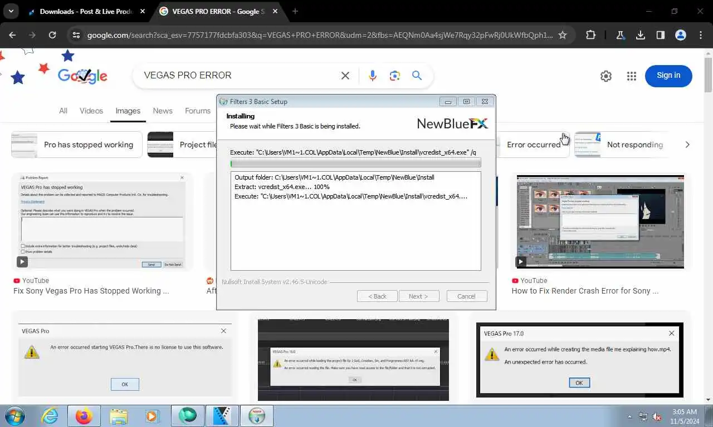This screenshot has height=427, width=713.
Task: Open 'How to Fix Render Crash Error' link
Action: (x=585, y=291)
